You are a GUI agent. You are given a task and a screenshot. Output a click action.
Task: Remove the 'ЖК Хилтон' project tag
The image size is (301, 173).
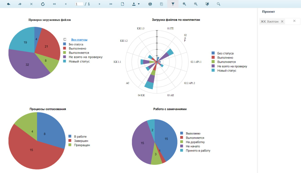pos(282,21)
